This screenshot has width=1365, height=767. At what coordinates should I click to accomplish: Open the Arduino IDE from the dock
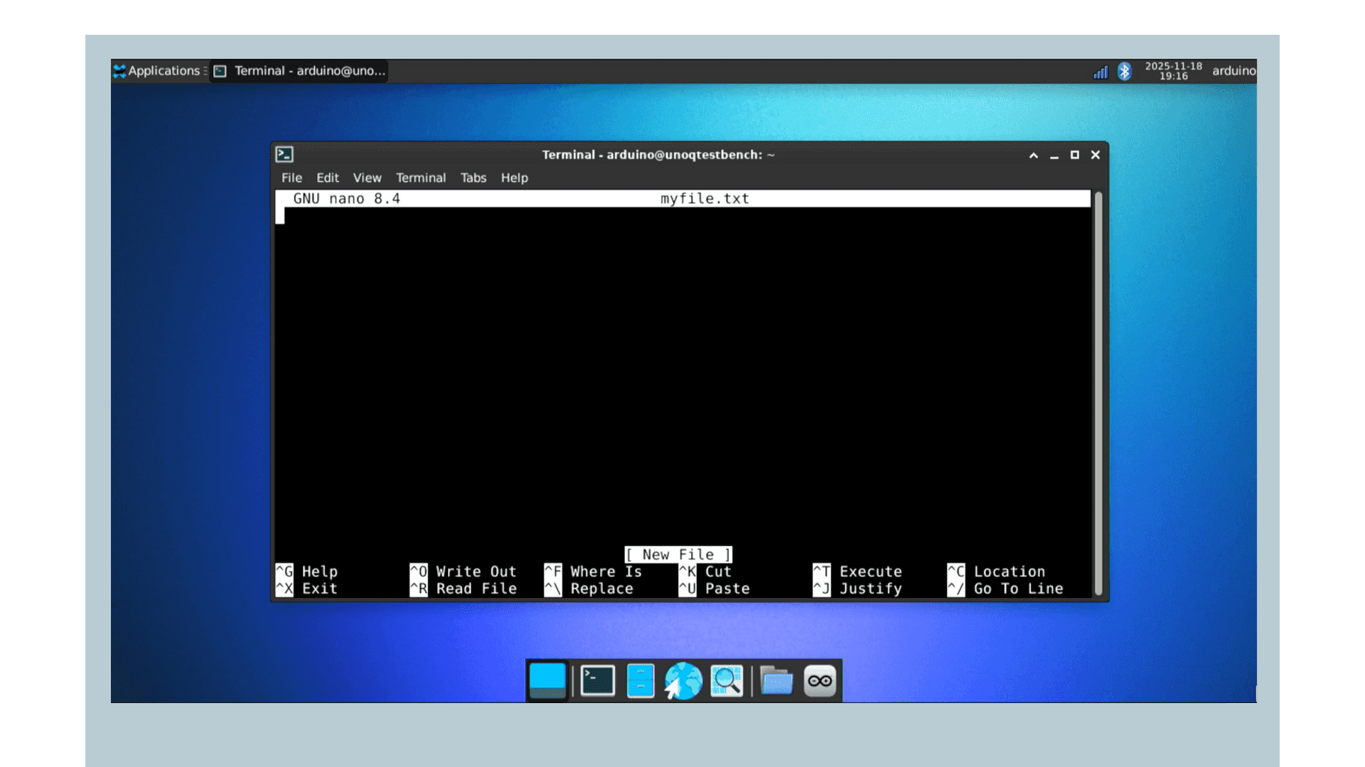[818, 680]
